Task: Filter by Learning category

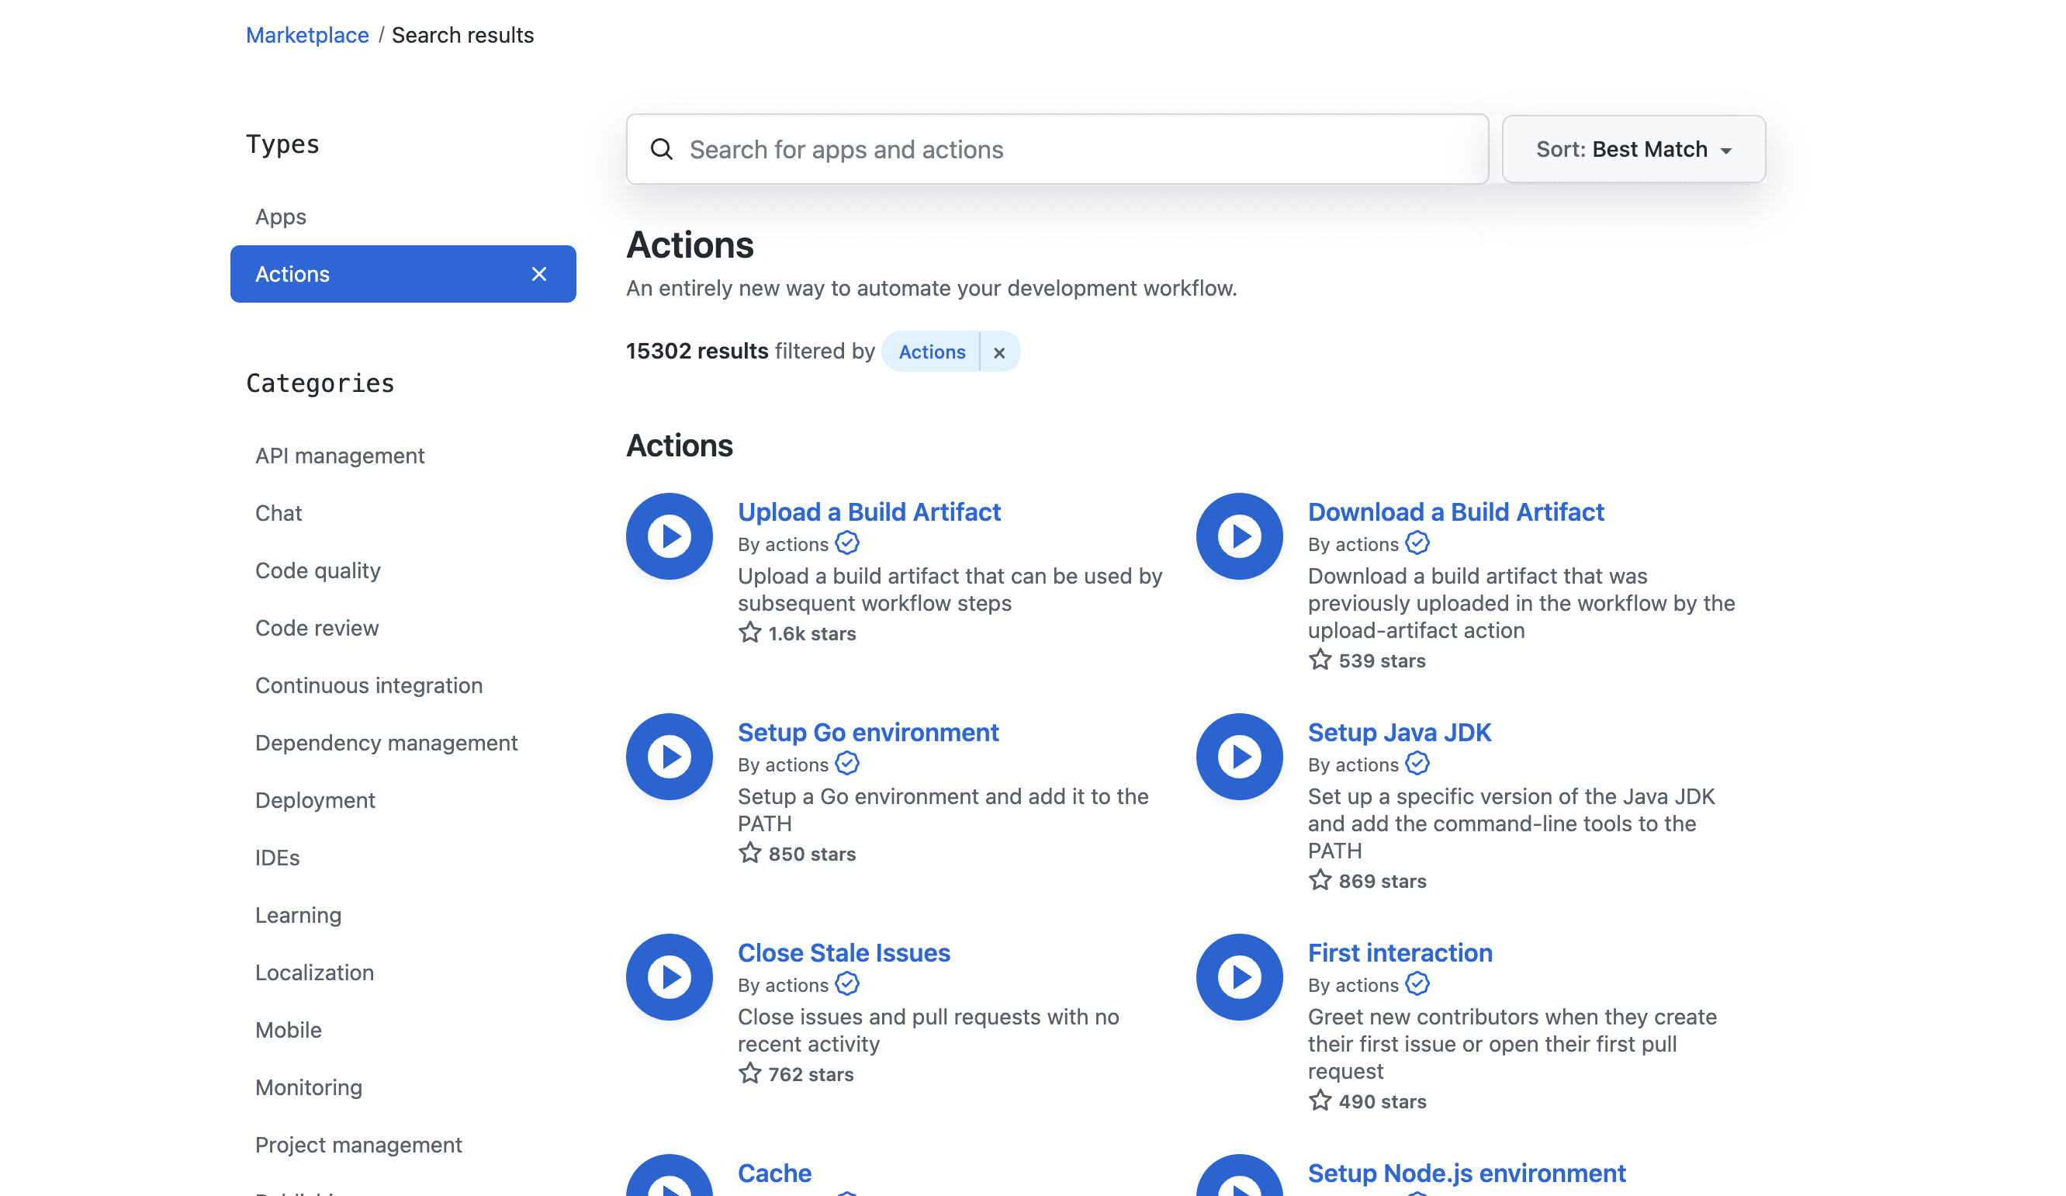Action: [x=298, y=916]
